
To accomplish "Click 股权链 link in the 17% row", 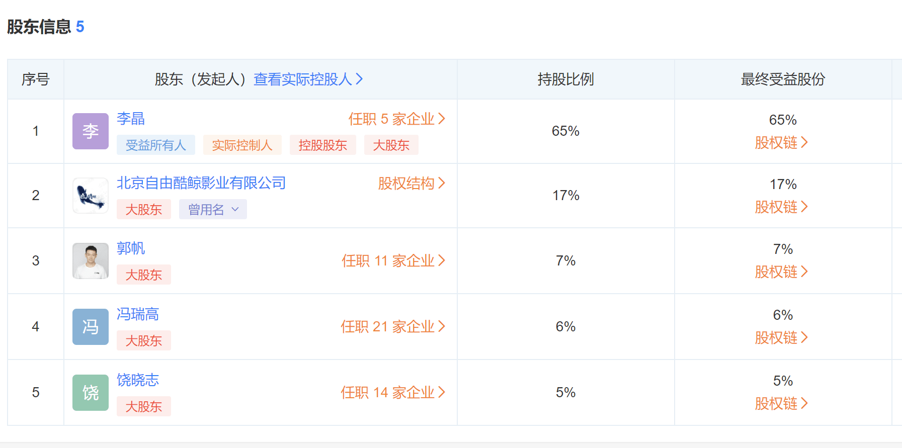I will (x=781, y=207).
